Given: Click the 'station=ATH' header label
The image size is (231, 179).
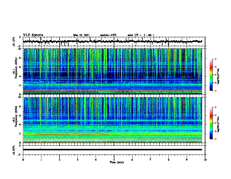Looking at the screenshot, I should 108,35.
